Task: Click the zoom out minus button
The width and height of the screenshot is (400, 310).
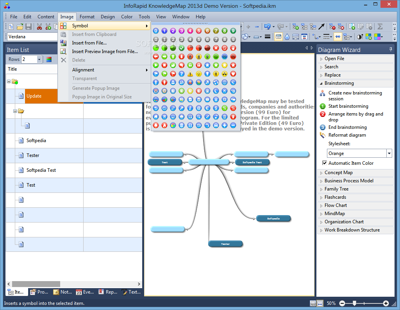Action: click(342, 303)
